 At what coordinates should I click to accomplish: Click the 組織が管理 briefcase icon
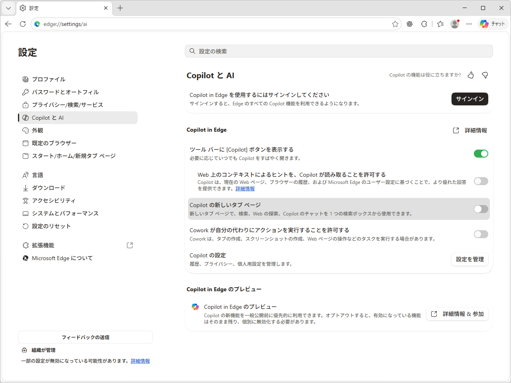(24, 350)
